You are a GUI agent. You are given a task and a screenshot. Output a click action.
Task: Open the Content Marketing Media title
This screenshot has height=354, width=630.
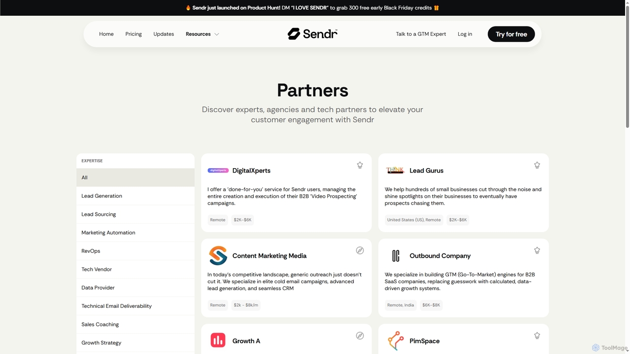[269, 256]
